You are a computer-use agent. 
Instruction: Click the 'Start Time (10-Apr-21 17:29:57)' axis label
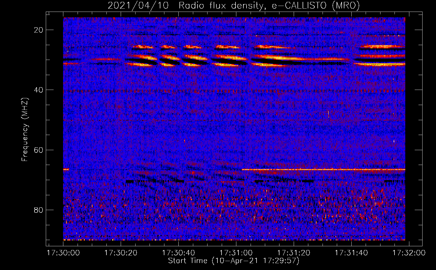point(234,261)
